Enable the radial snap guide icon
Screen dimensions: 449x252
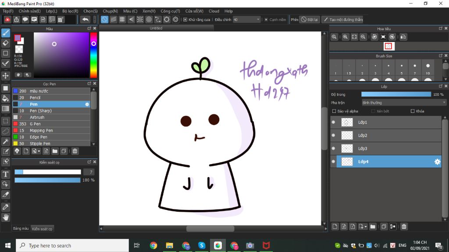coord(140,19)
